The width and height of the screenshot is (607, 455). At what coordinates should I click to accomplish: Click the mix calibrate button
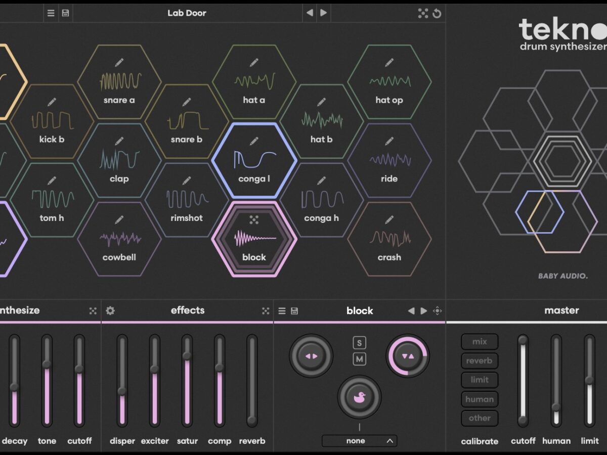pyautogui.click(x=479, y=342)
